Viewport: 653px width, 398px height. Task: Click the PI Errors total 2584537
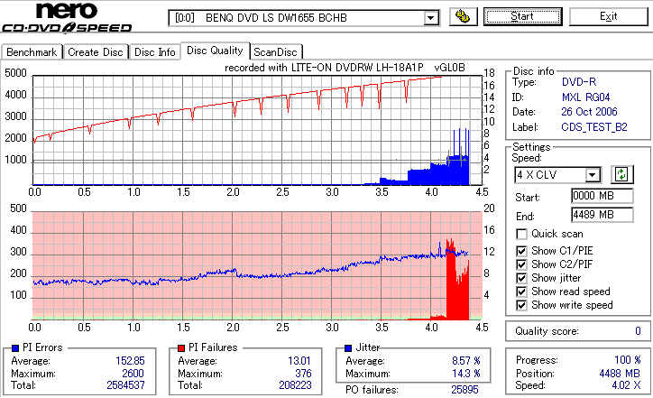(125, 385)
